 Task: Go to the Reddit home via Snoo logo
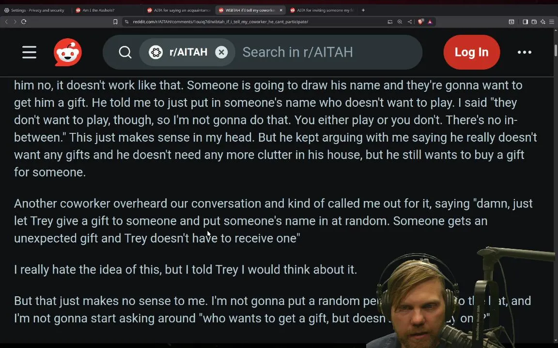tap(68, 52)
